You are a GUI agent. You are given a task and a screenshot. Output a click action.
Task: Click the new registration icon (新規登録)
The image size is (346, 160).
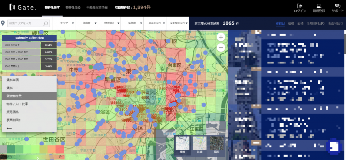coord(318,6)
